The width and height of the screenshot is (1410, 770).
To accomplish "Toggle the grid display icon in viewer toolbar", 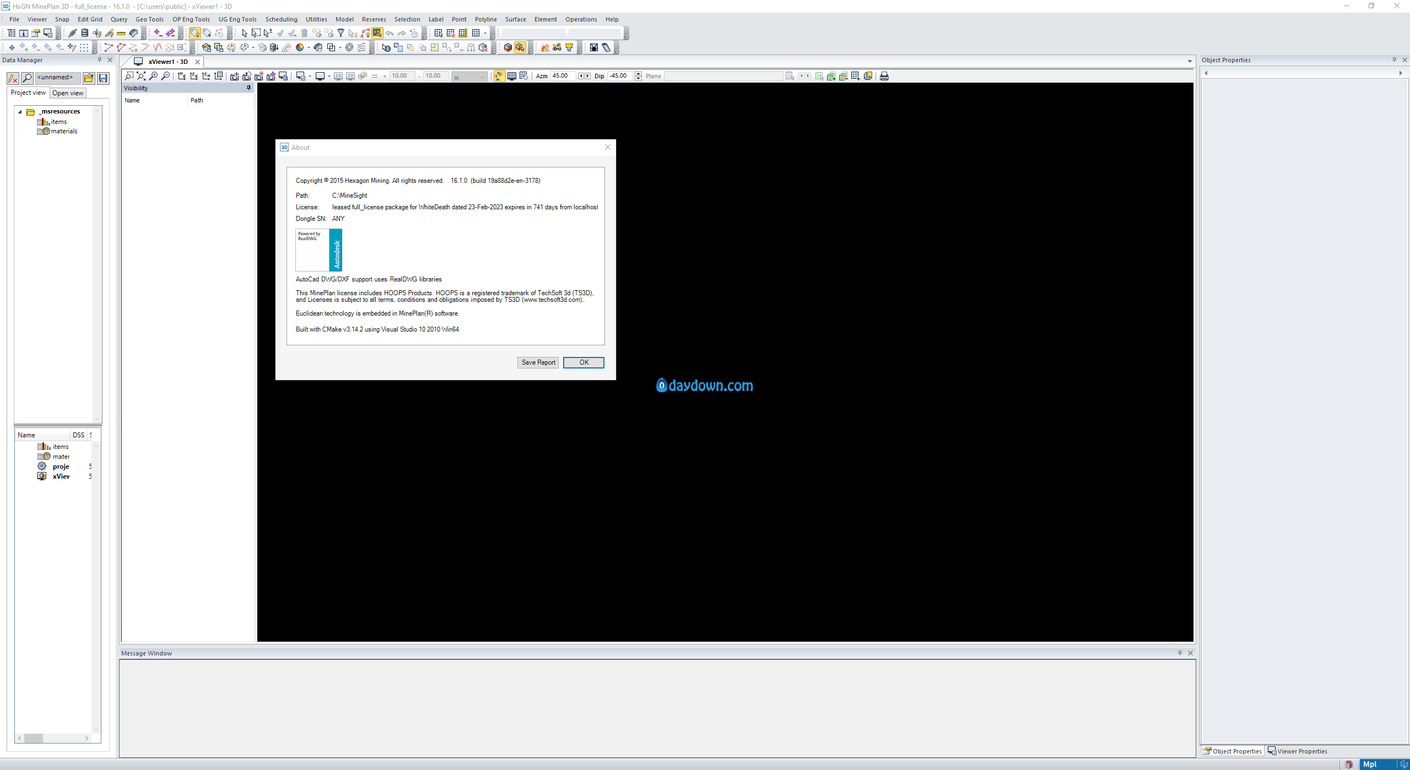I will [x=512, y=76].
